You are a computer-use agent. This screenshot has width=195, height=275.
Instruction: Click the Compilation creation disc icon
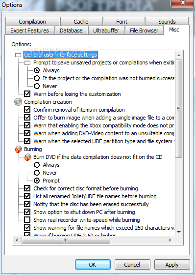click(x=18, y=102)
